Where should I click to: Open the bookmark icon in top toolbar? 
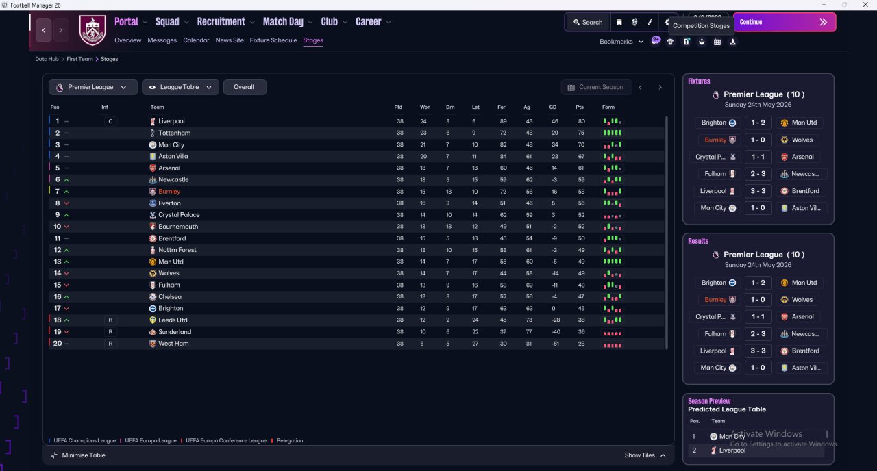click(619, 22)
